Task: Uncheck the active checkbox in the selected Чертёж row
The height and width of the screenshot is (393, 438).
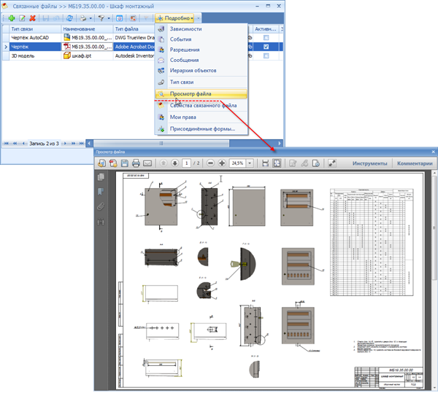Action: (x=266, y=46)
